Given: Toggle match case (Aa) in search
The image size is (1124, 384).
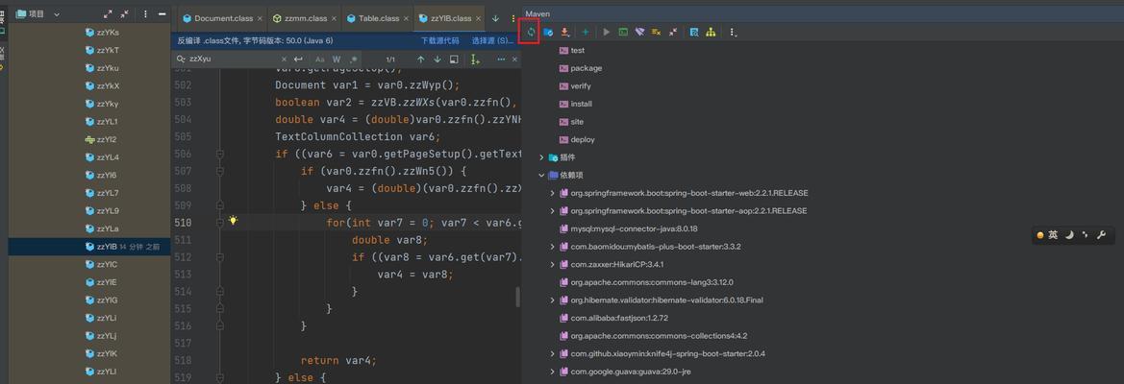Looking at the screenshot, I should click(x=320, y=60).
